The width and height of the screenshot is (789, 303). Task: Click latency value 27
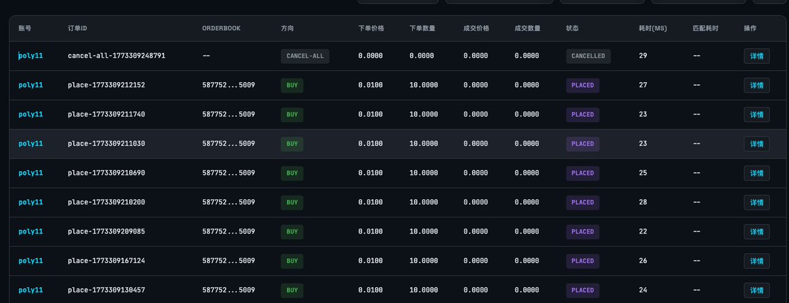(x=643, y=85)
